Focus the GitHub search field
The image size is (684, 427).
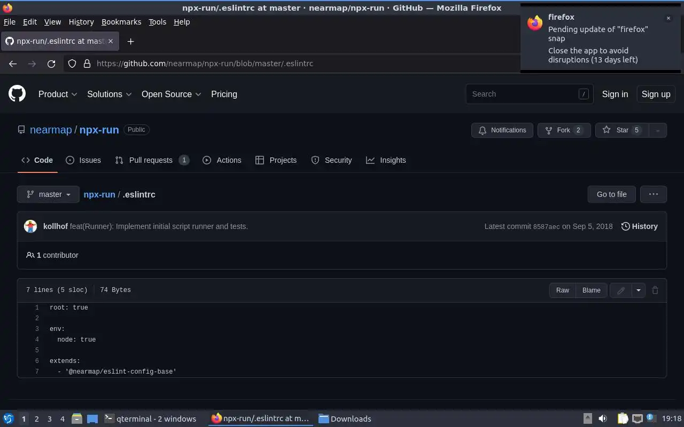(529, 94)
